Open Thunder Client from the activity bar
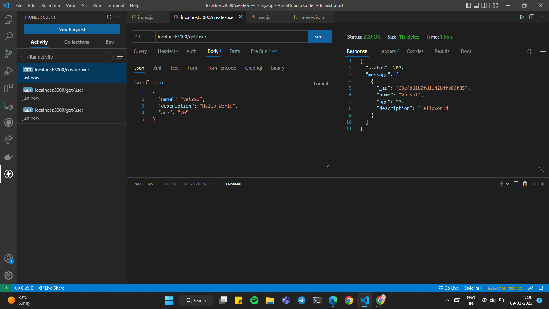 (9, 174)
